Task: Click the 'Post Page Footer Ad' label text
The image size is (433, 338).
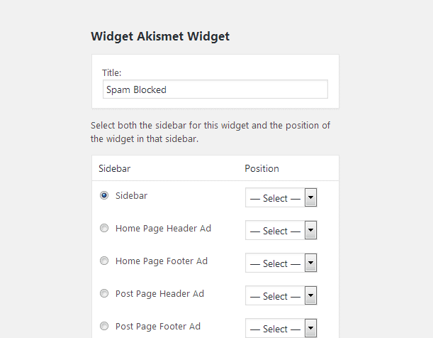Action: 158,326
